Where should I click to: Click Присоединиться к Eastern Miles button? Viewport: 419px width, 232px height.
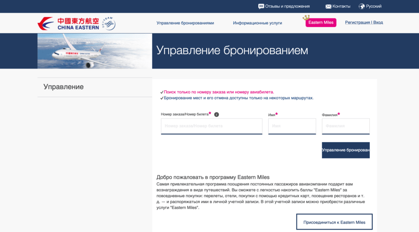click(334, 222)
